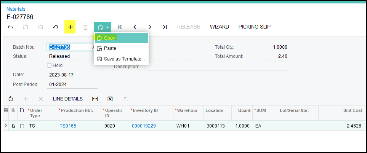Go to first record icon
This screenshot has height=153, width=367.
coord(120,27)
